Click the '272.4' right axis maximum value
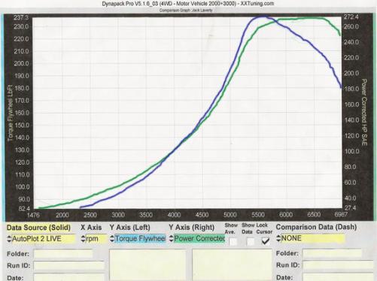This screenshot has height=281, width=377. (351, 17)
